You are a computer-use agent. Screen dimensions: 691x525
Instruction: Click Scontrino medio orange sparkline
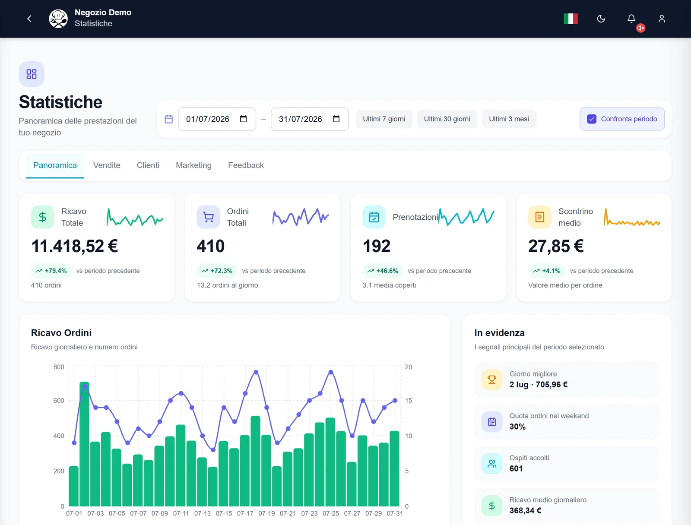coord(632,217)
